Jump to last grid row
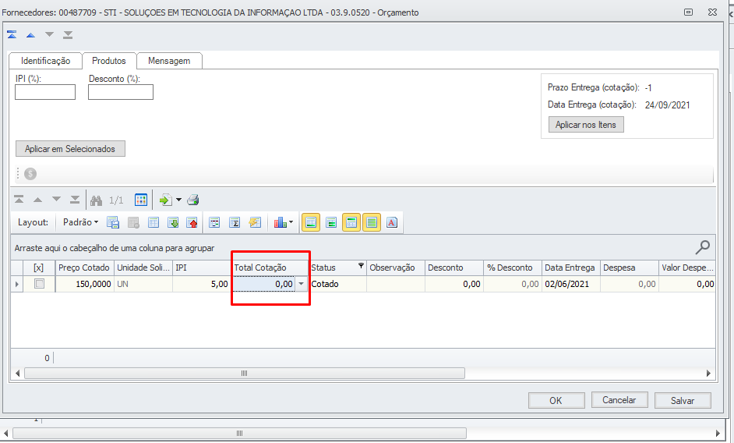This screenshot has width=734, height=443. pos(75,200)
